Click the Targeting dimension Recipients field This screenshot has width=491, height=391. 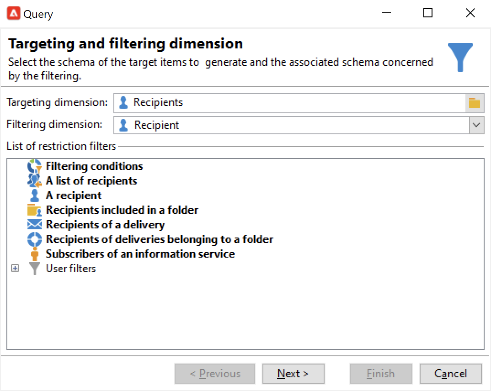[289, 103]
